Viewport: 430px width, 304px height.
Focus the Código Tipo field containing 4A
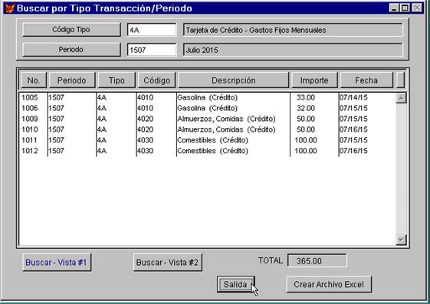[x=152, y=30]
